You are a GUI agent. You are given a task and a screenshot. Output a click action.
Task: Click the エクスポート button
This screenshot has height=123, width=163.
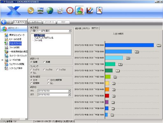coord(49,22)
